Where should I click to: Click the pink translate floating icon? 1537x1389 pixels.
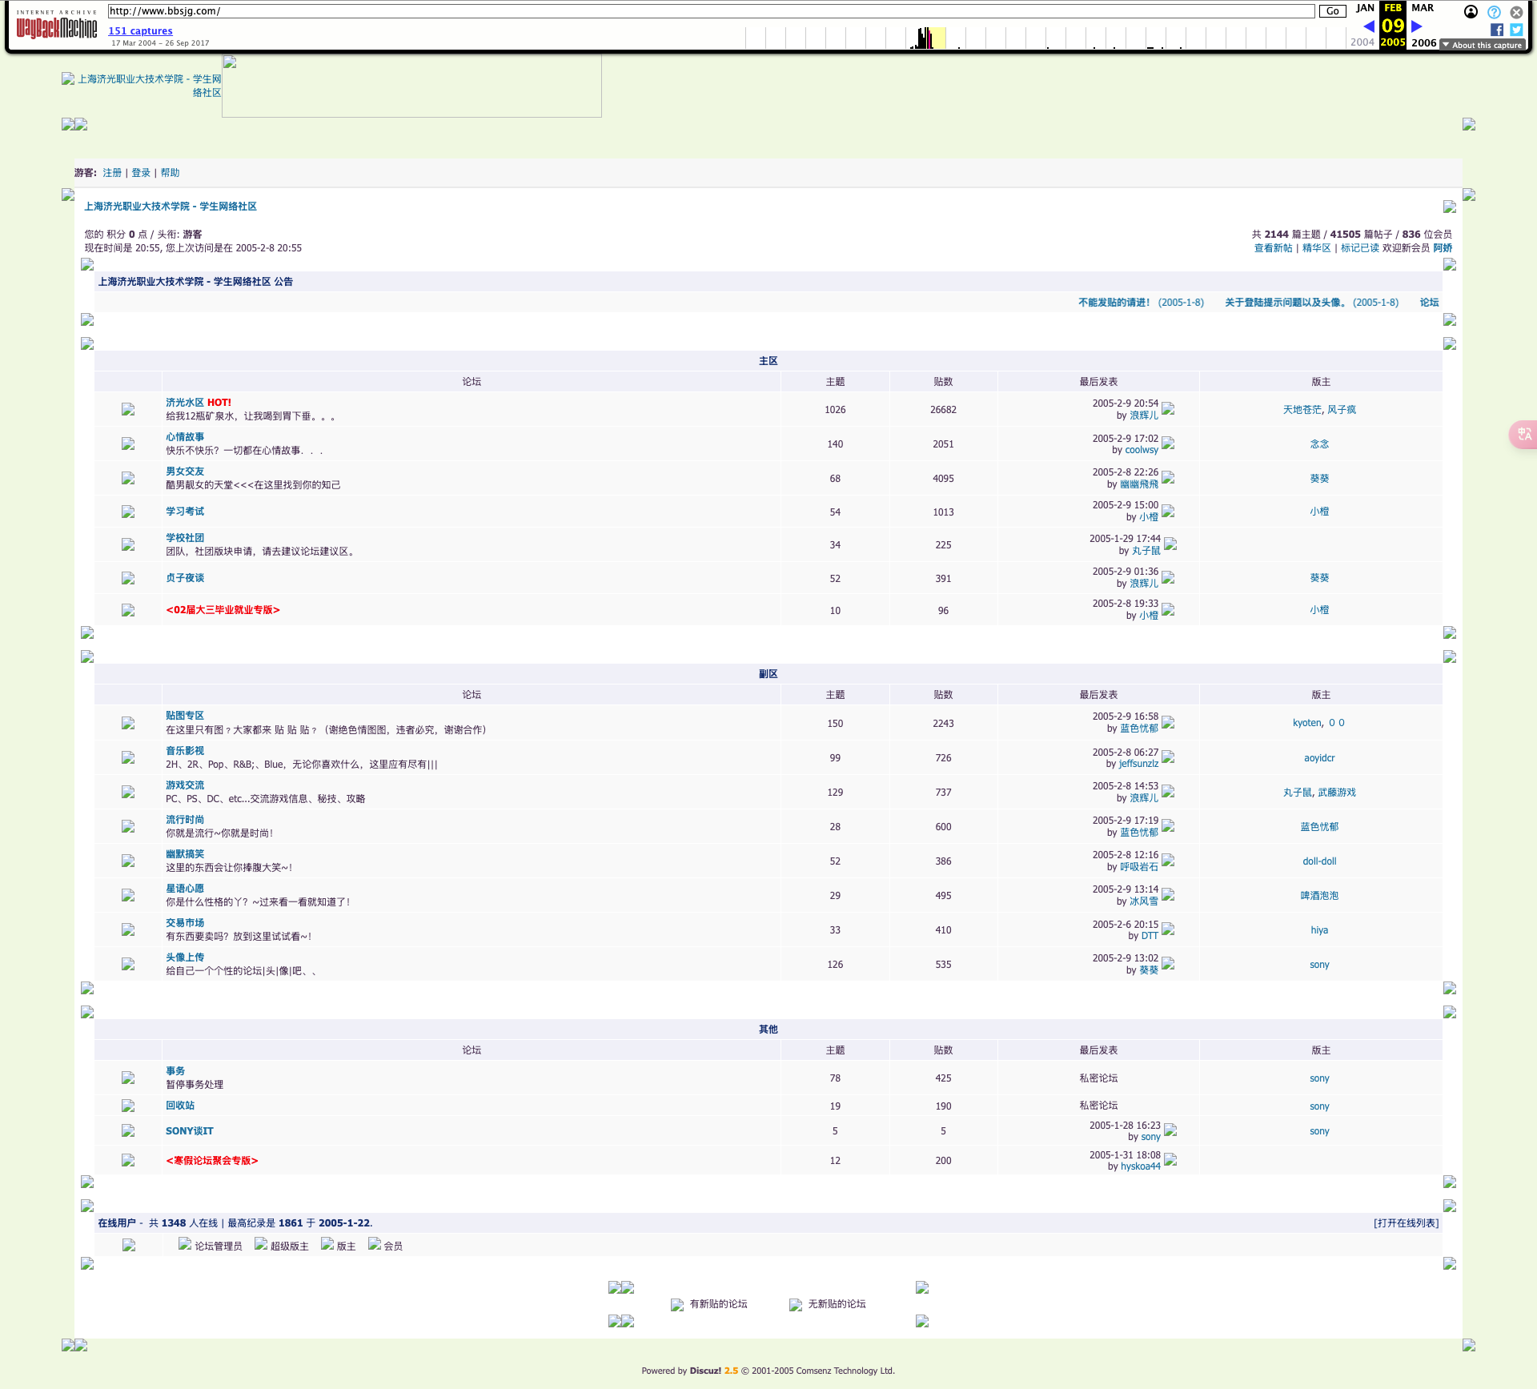(x=1523, y=434)
